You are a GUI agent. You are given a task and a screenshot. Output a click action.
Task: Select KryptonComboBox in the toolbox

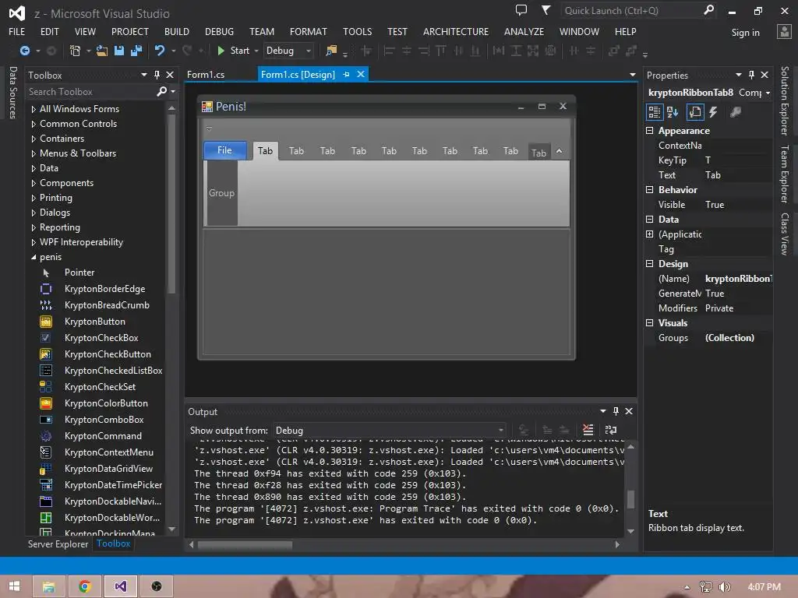point(104,420)
